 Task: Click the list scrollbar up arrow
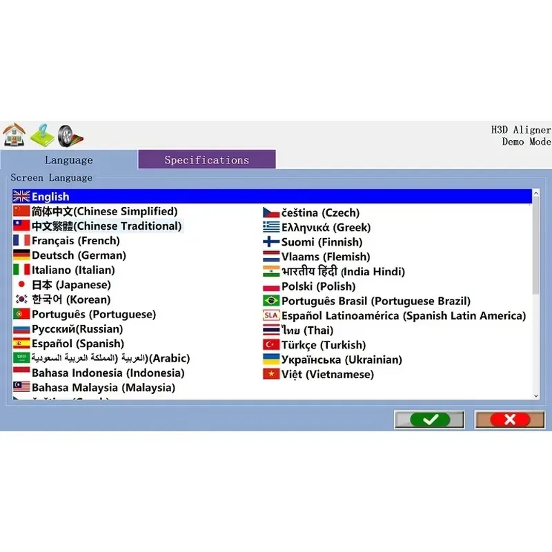coord(536,193)
